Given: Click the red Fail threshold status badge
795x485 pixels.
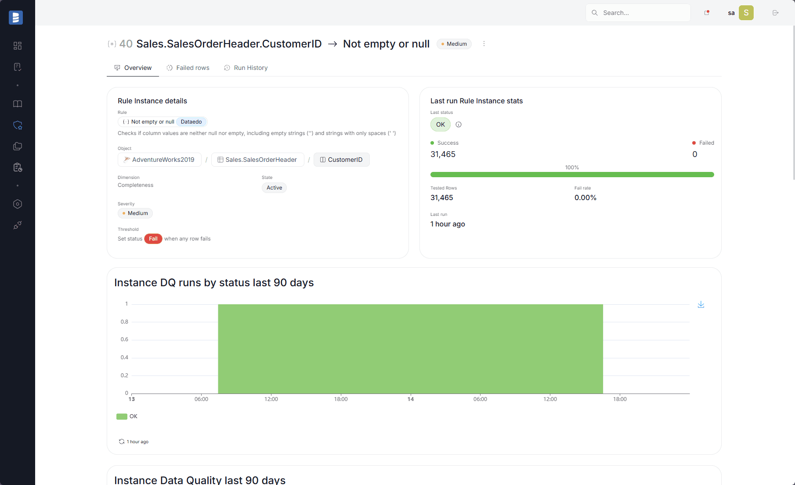Looking at the screenshot, I should 153,239.
